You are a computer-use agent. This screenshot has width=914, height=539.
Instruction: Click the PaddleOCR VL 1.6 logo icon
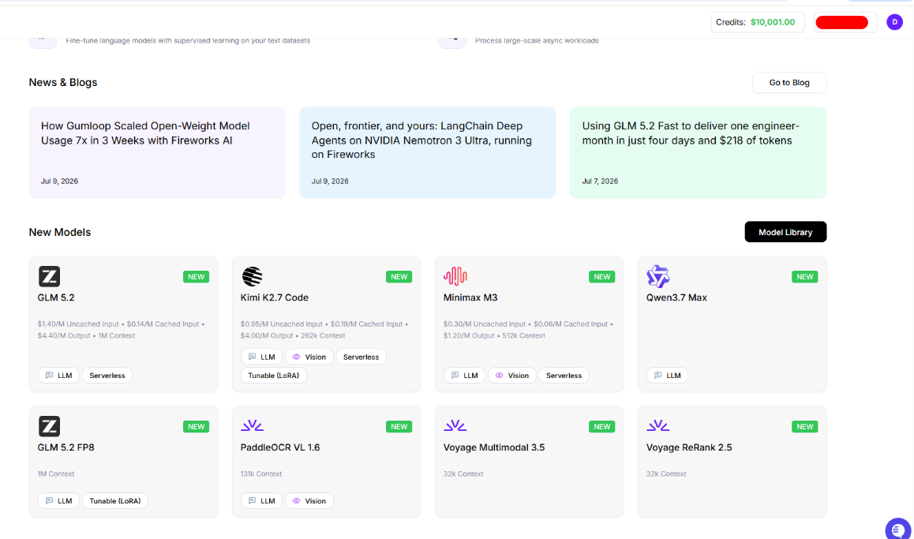coord(252,426)
